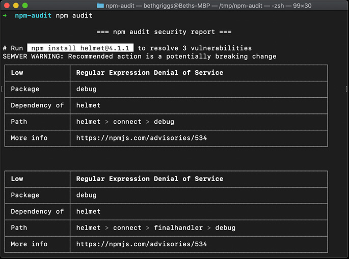This screenshot has height=259, width=349.
Task: Click the blue folder icon in title bar
Action: tap(100, 6)
